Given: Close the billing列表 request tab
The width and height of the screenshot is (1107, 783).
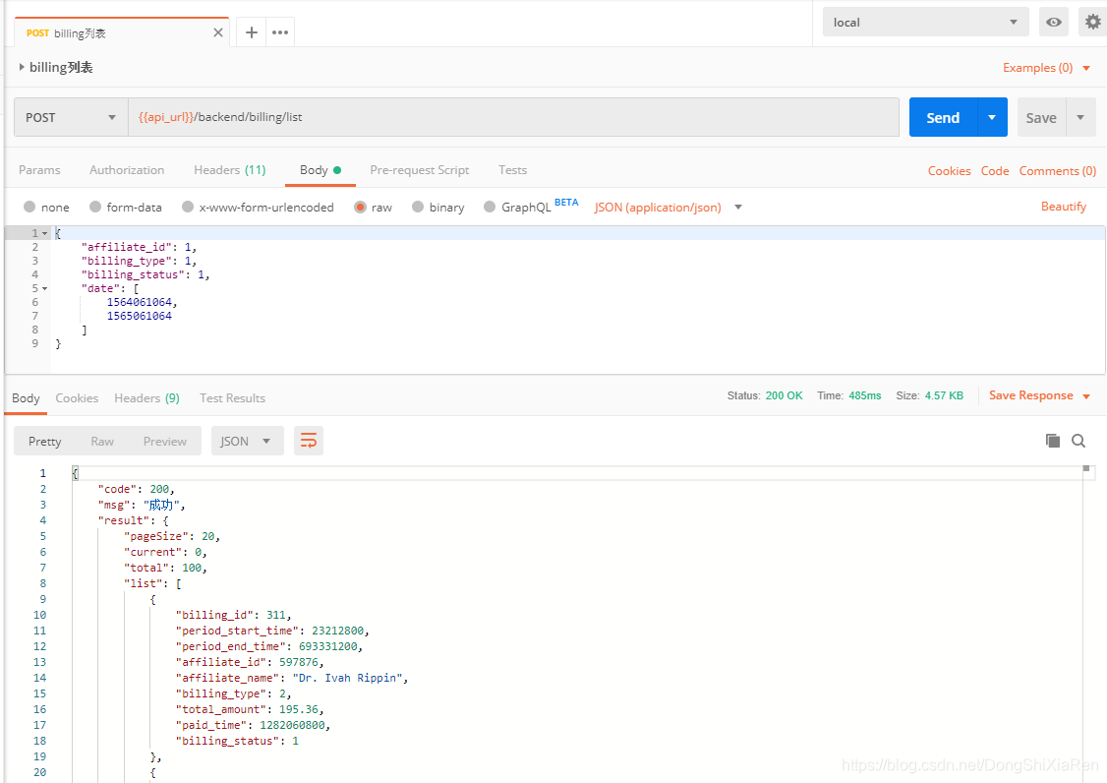Looking at the screenshot, I should point(218,31).
